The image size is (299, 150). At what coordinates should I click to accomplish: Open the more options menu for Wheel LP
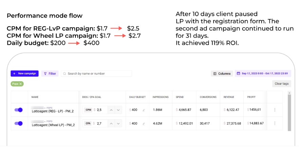pos(275,123)
